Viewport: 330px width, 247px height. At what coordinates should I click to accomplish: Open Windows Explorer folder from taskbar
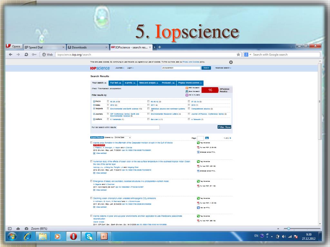(x=43, y=236)
